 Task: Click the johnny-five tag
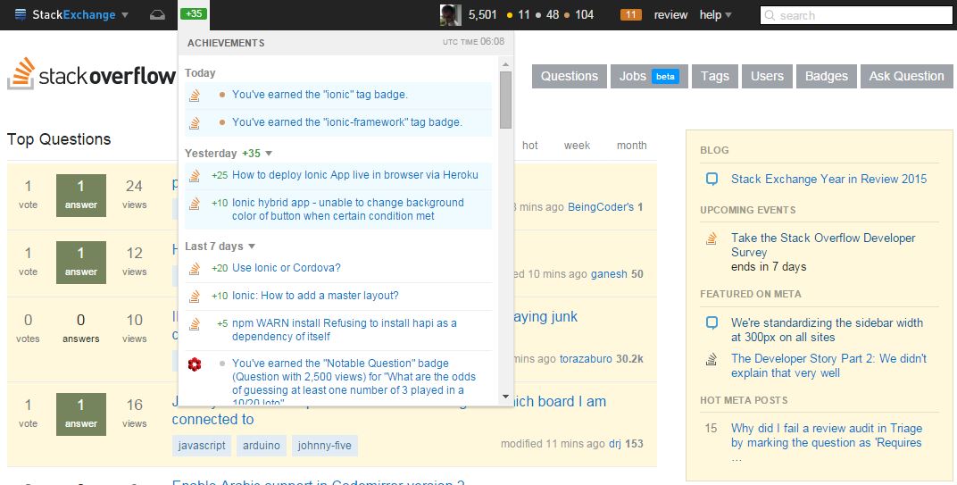(325, 446)
